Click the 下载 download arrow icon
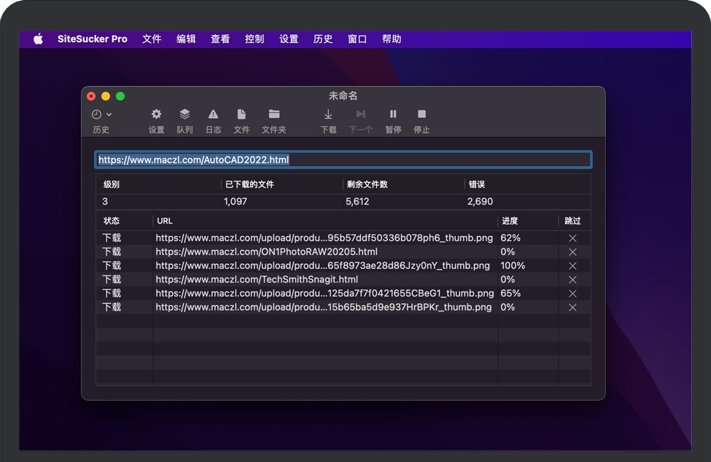Image resolution: width=711 pixels, height=462 pixels. point(328,114)
